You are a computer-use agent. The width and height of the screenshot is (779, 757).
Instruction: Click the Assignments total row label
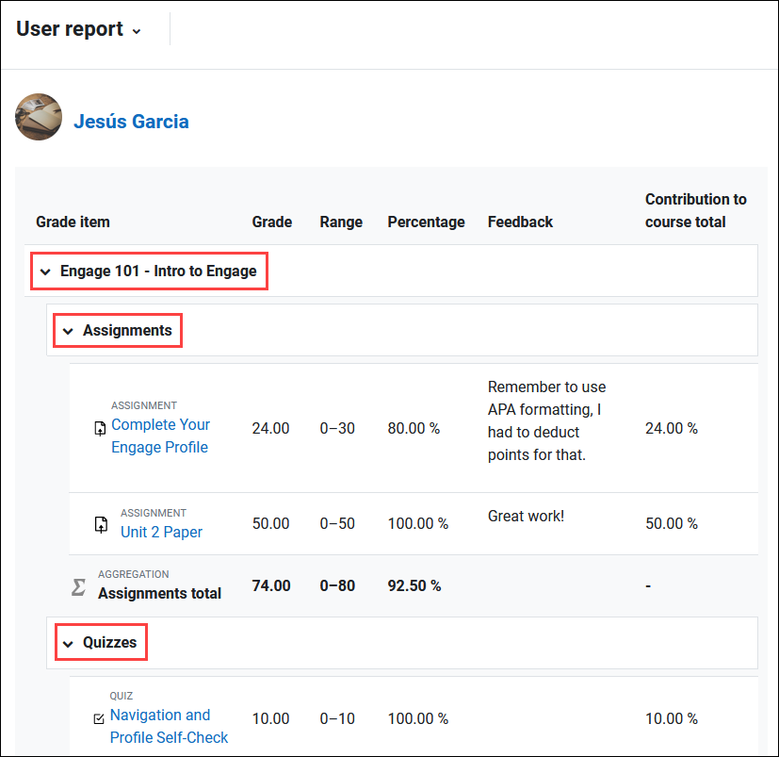159,593
